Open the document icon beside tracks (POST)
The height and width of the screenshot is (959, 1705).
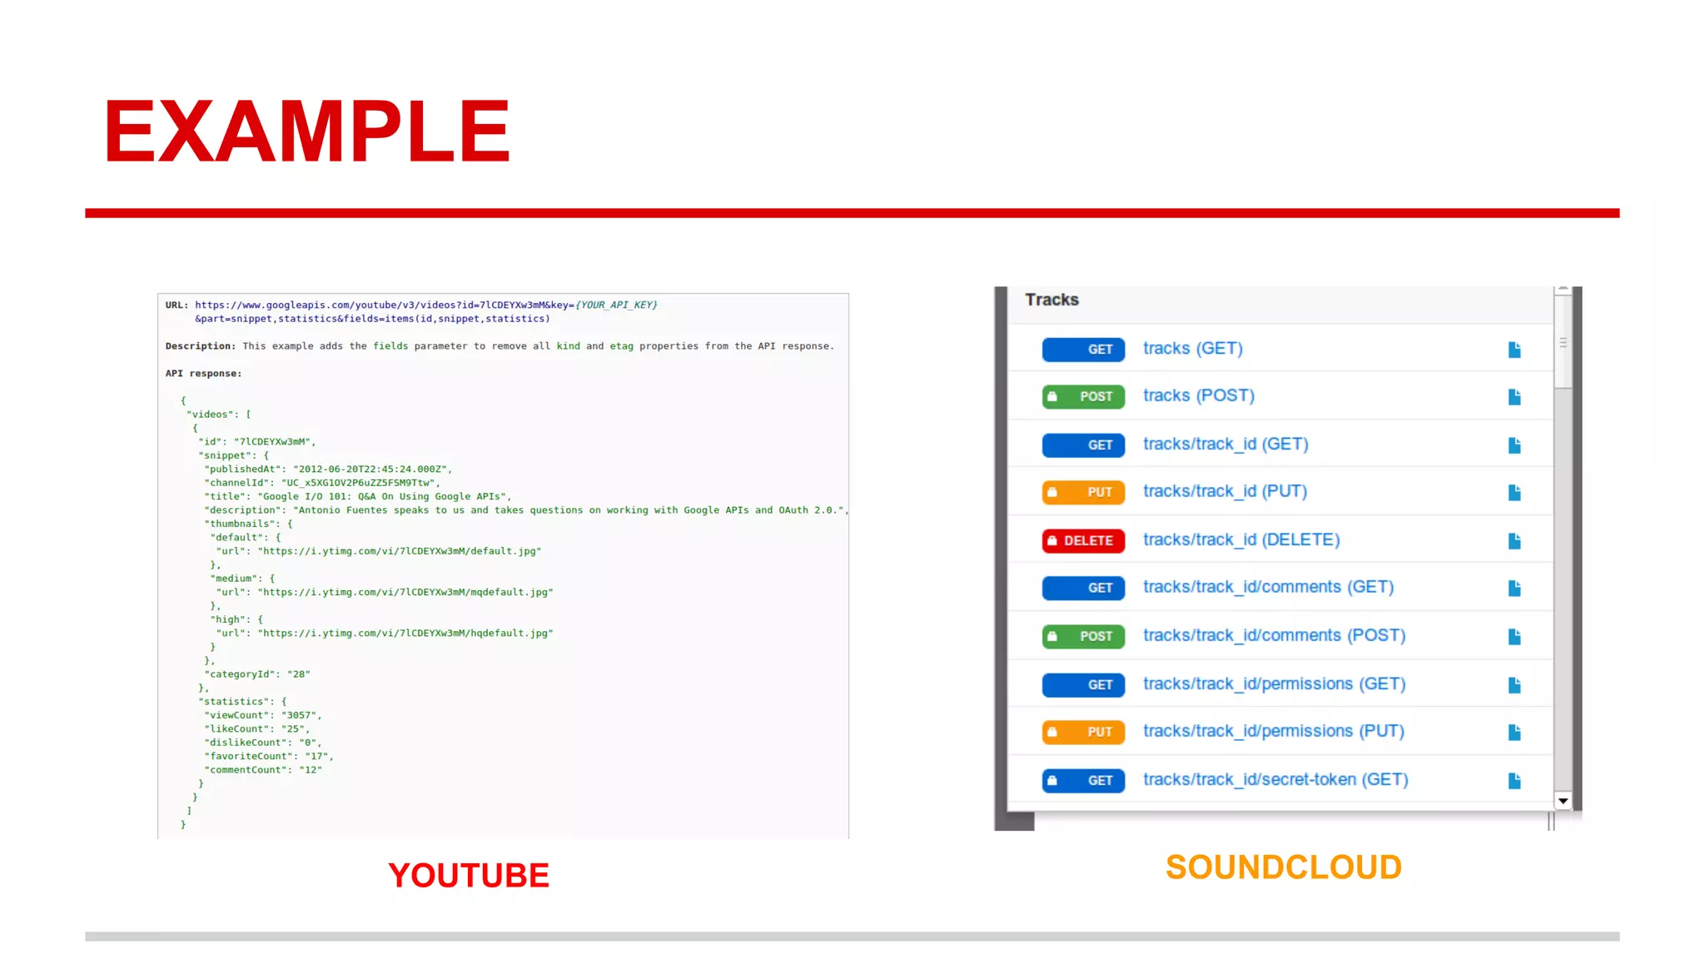pyautogui.click(x=1514, y=397)
